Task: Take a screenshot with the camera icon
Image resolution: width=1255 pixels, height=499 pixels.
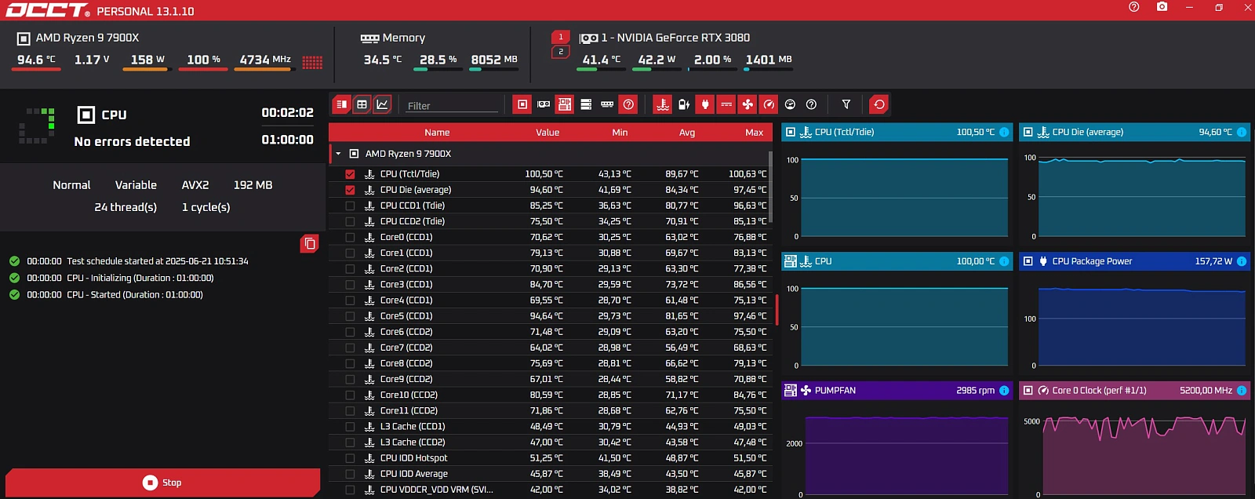Action: 1162,7
